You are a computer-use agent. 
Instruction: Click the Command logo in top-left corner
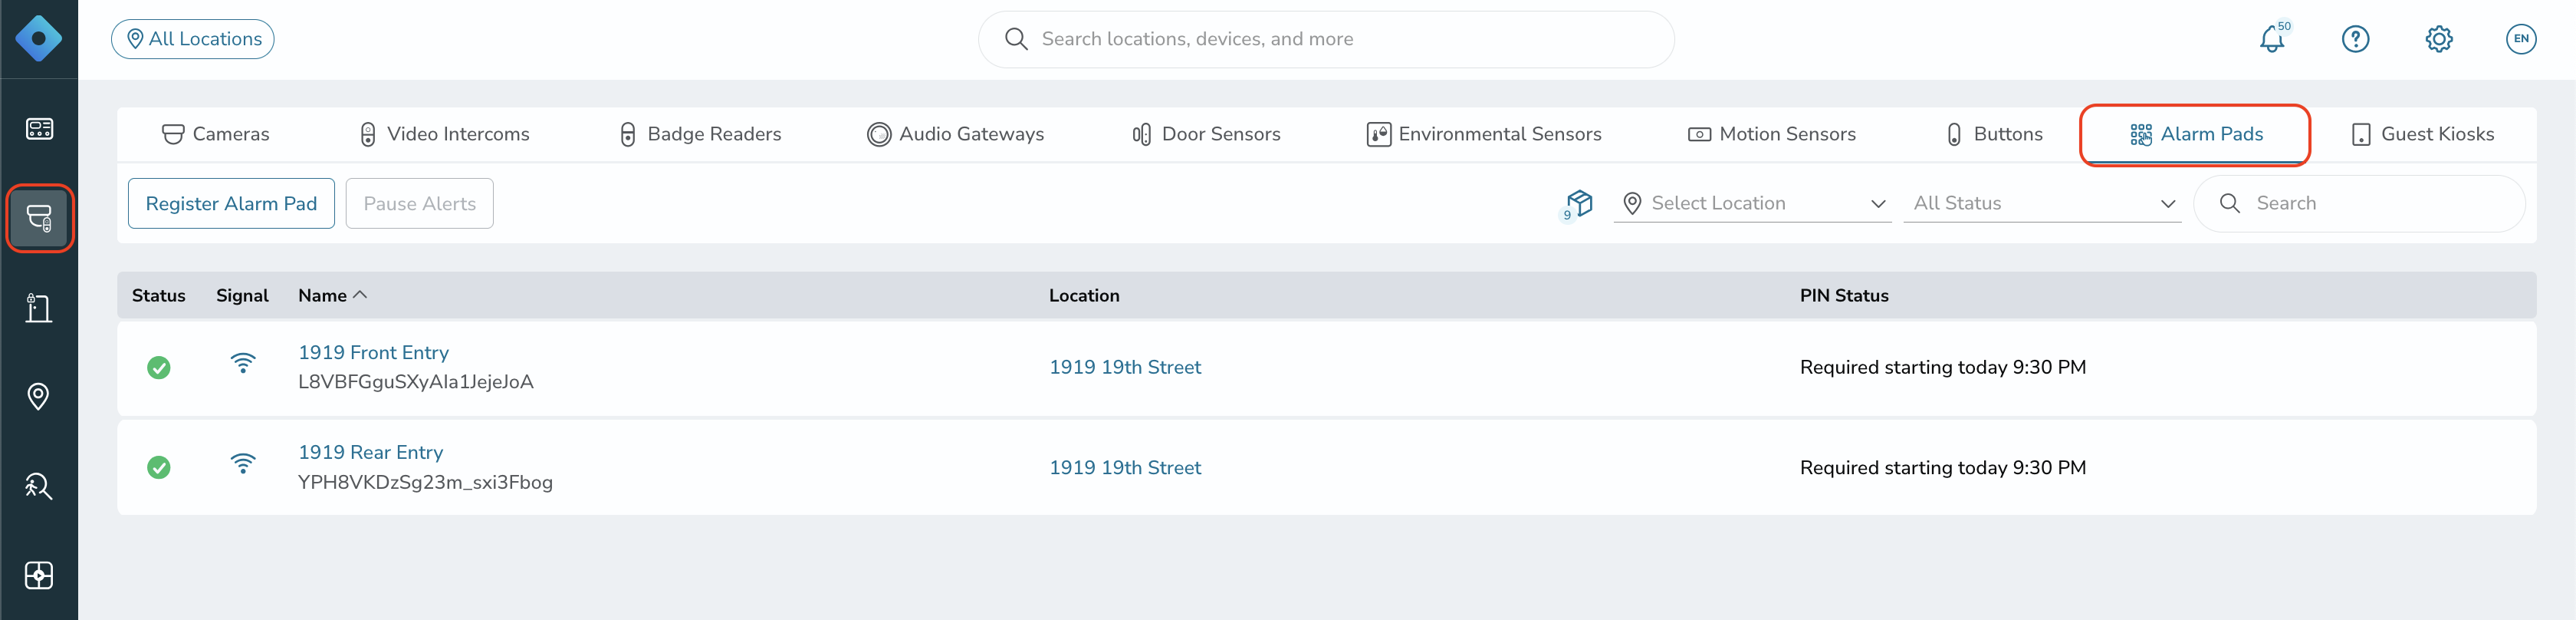coord(39,39)
